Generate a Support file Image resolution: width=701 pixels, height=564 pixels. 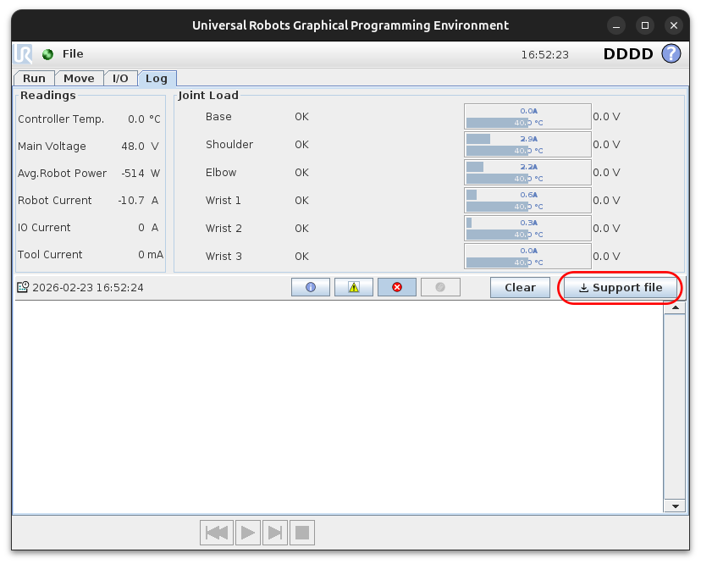[621, 287]
